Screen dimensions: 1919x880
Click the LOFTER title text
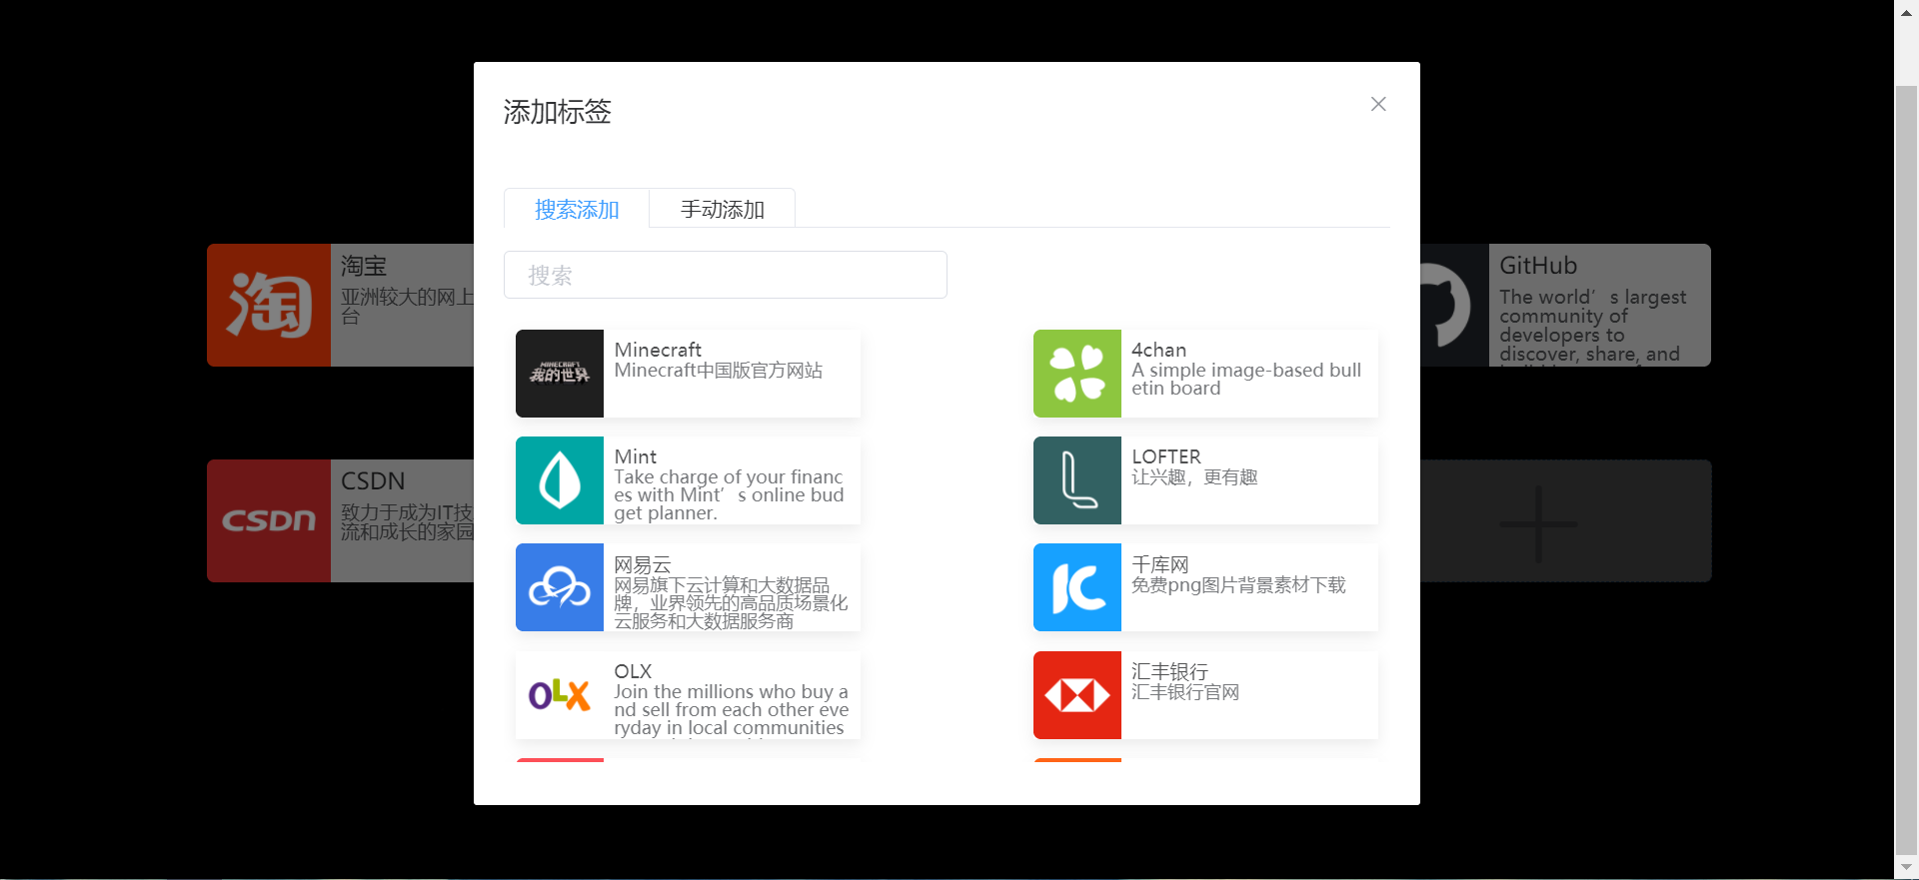click(1166, 456)
